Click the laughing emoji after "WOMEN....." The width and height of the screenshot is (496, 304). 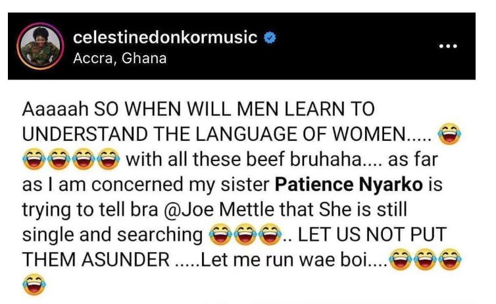click(449, 135)
